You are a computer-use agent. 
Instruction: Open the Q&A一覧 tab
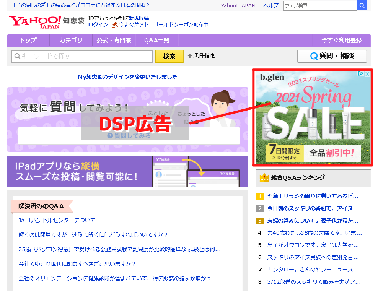point(157,40)
